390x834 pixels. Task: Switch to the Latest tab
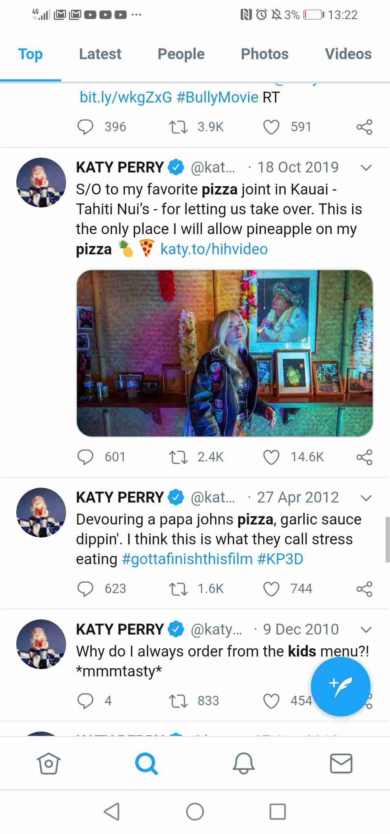100,54
